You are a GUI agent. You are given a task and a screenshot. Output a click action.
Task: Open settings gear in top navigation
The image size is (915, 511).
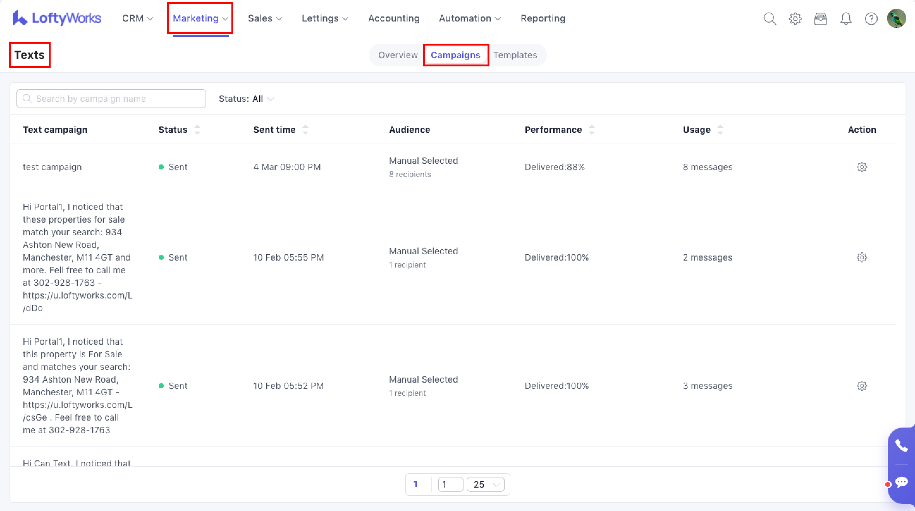(x=795, y=18)
